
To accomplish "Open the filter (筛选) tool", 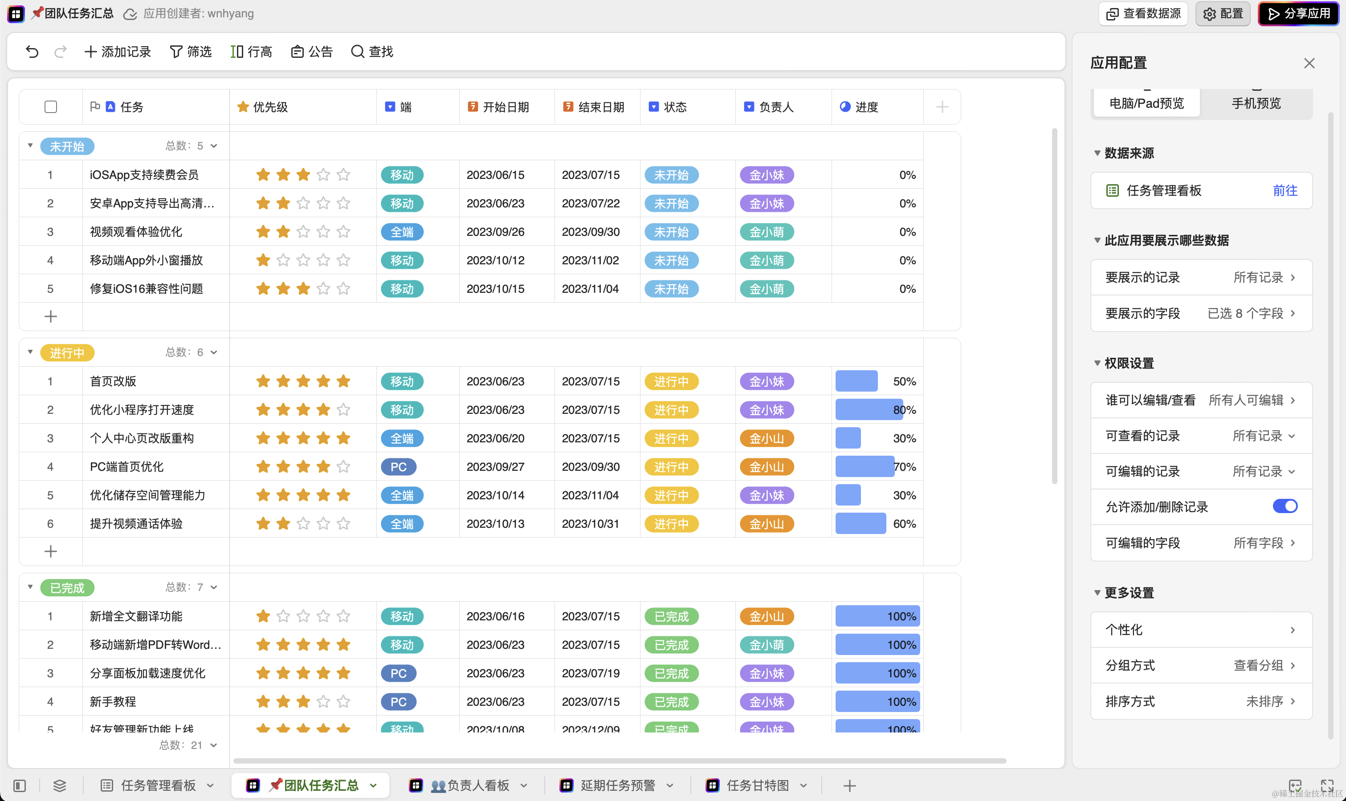I will pos(191,52).
